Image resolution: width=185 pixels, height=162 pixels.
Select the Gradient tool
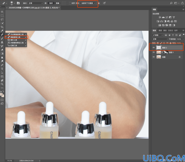[2, 53]
